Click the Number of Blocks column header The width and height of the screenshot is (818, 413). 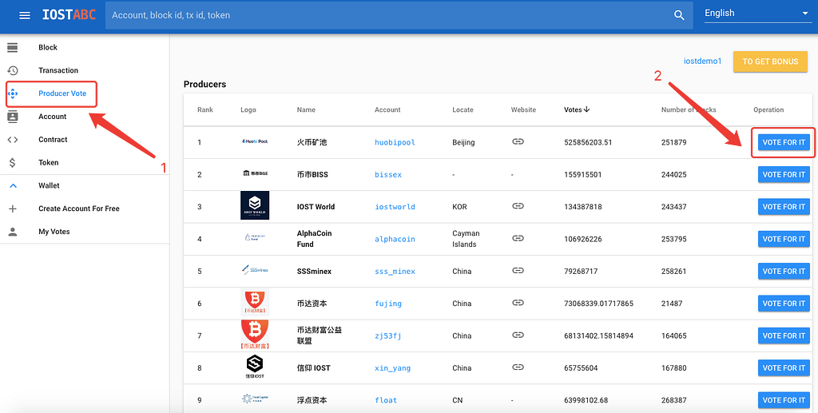pyautogui.click(x=689, y=109)
